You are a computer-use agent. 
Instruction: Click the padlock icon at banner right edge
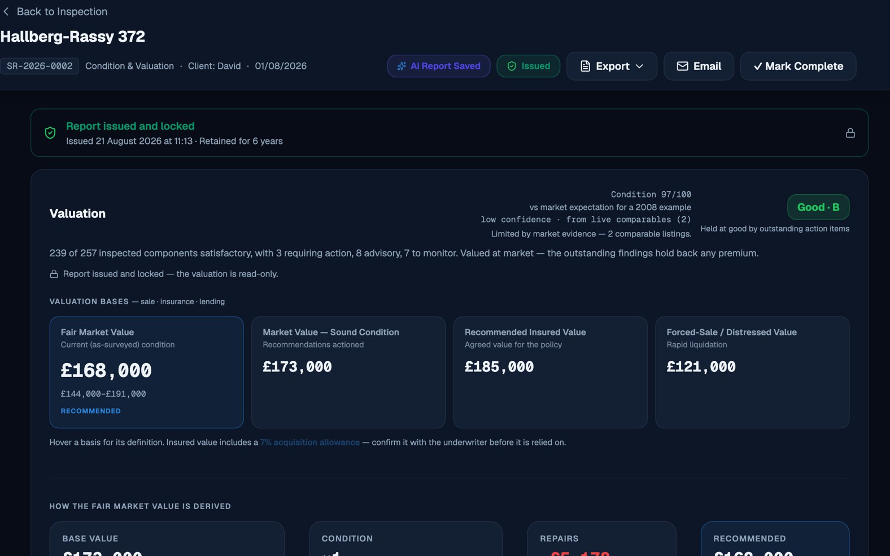tap(850, 133)
